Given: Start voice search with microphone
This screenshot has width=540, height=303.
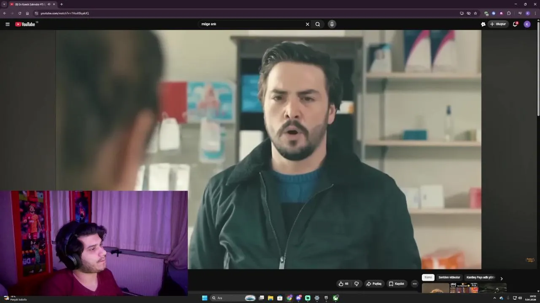Looking at the screenshot, I should point(332,24).
